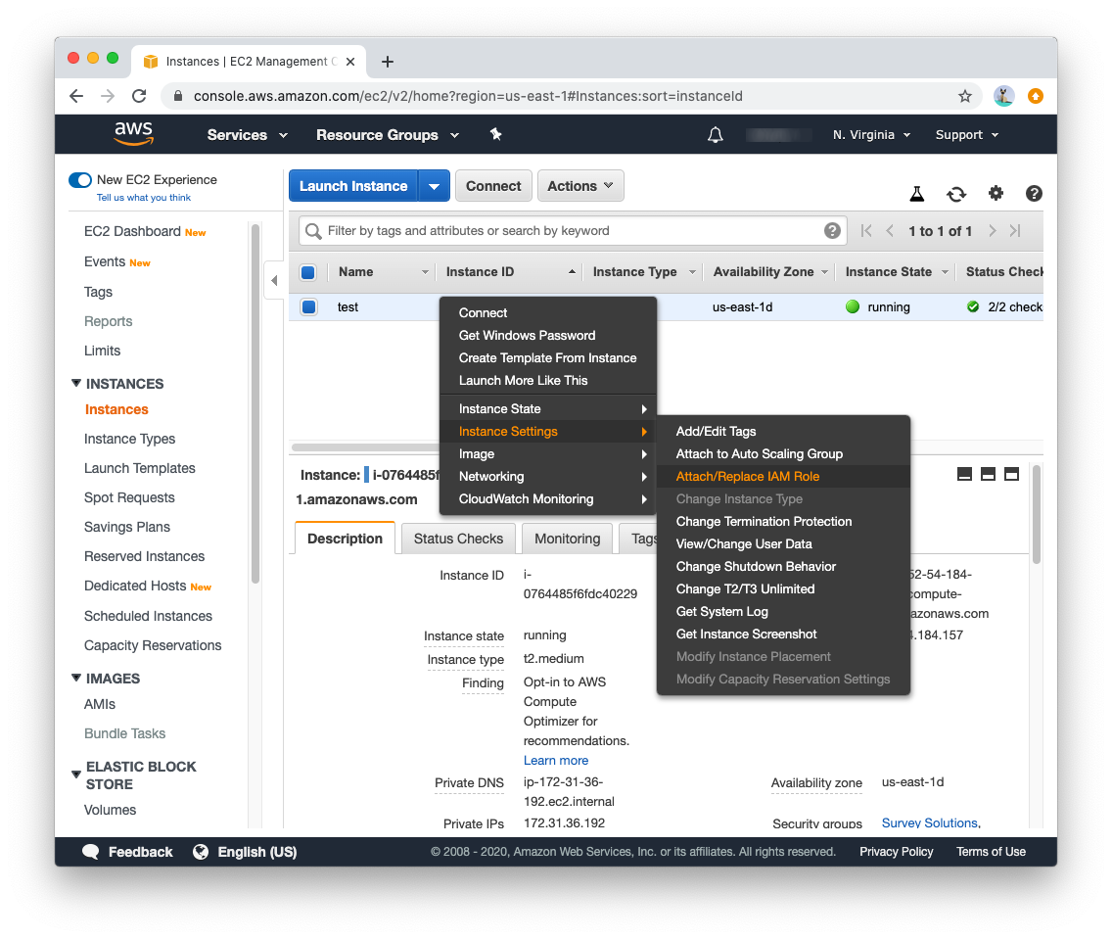
Task: Collapse the left navigation pane arrow
Action: click(274, 281)
